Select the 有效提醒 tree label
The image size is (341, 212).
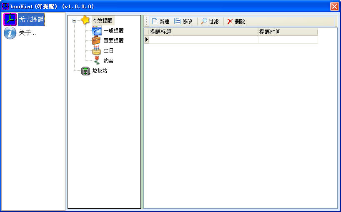[x=103, y=21]
